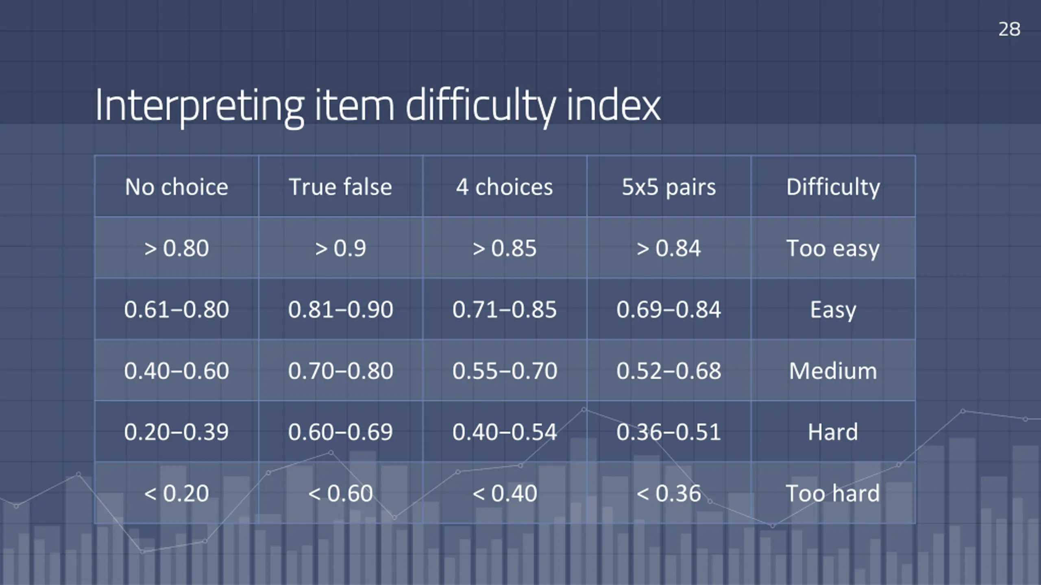The width and height of the screenshot is (1041, 585).
Task: Select the "Hard" difficulty cell
Action: pos(833,432)
